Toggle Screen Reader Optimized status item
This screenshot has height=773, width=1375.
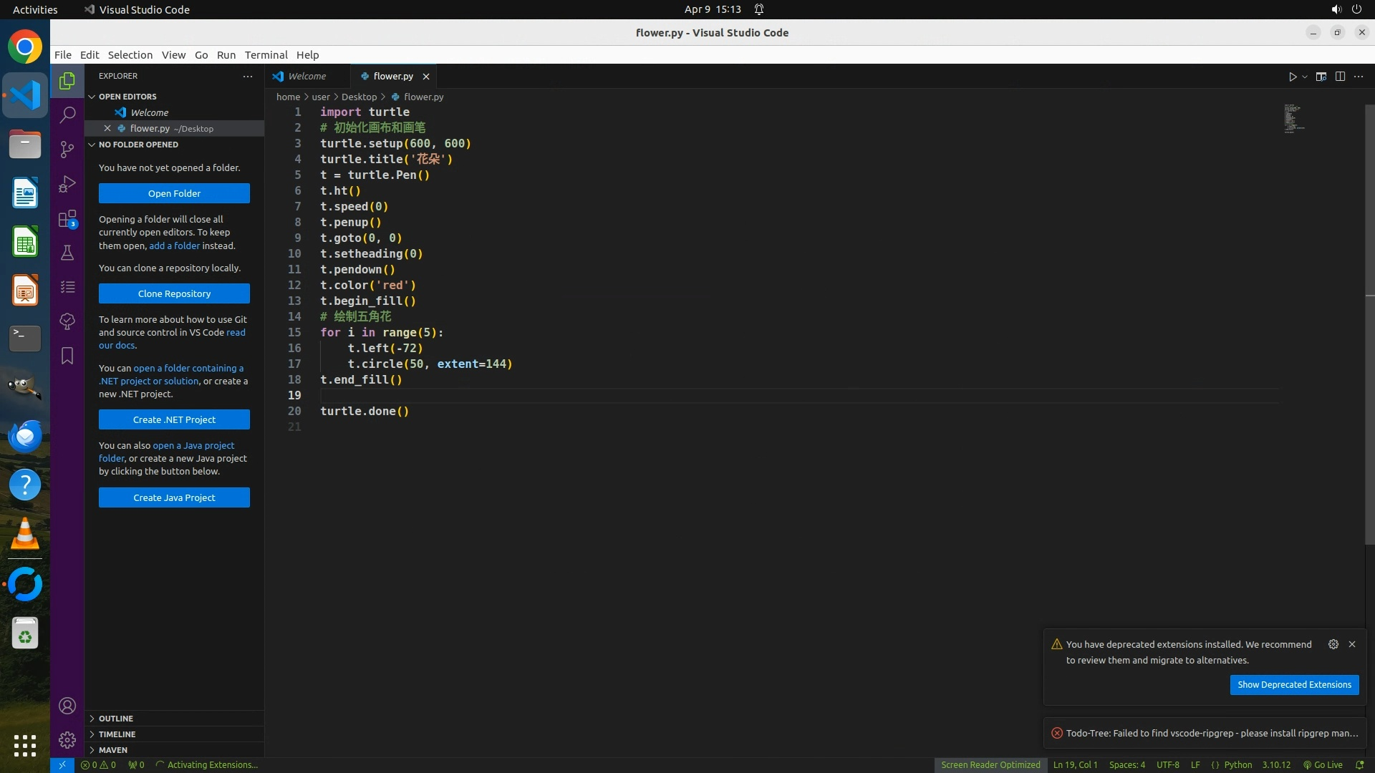point(990,765)
